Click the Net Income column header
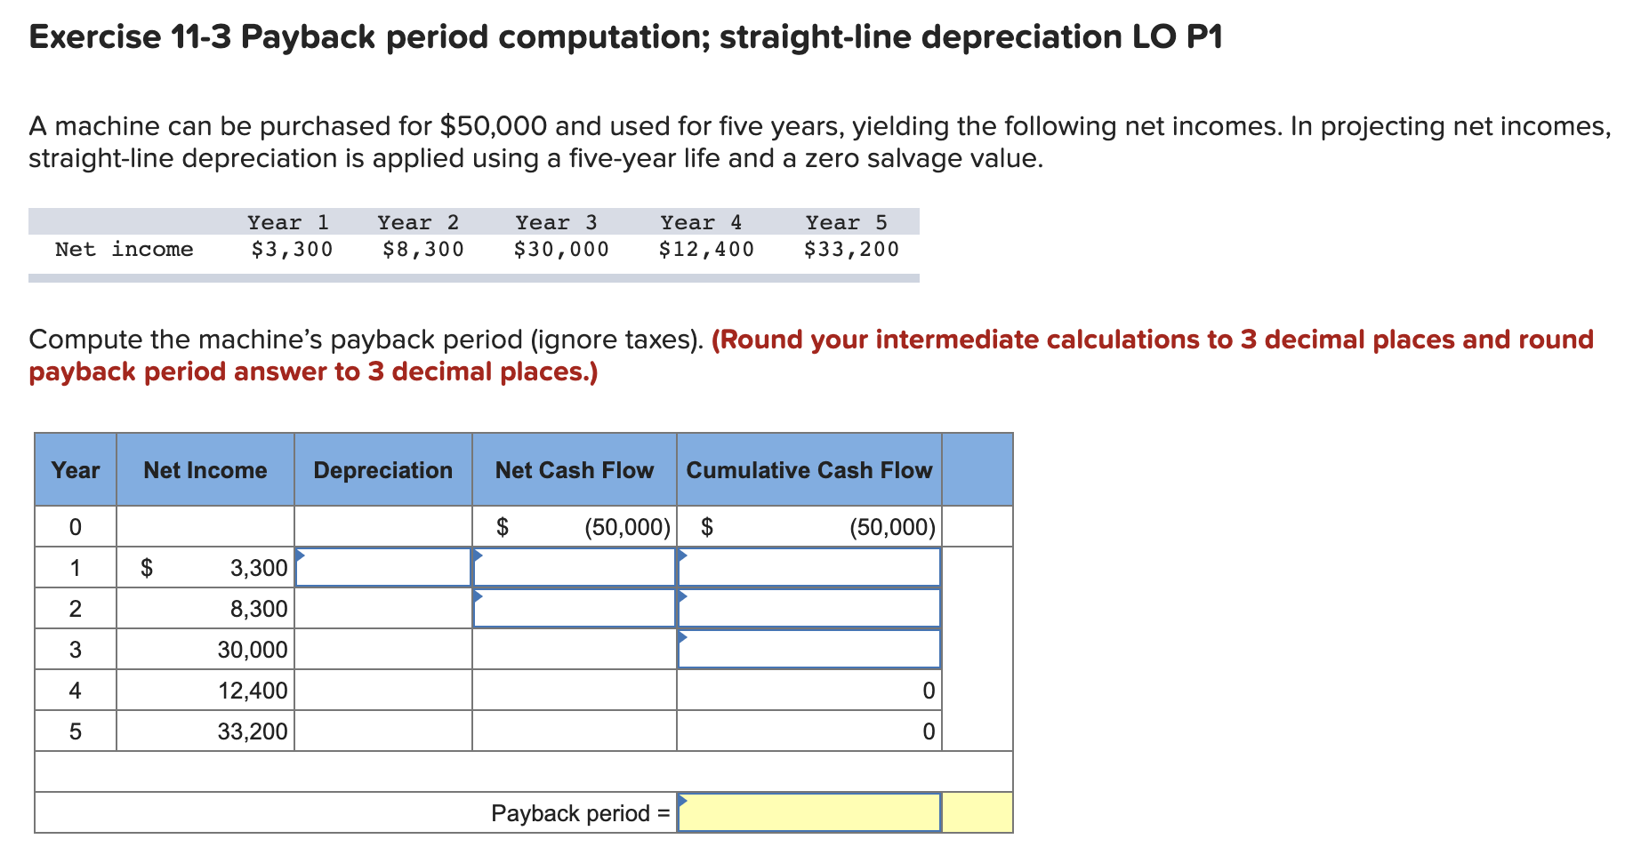1633x855 pixels. (x=204, y=470)
